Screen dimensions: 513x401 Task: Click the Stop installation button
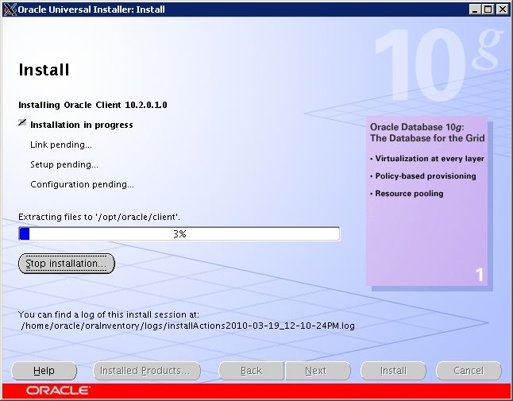(x=67, y=264)
